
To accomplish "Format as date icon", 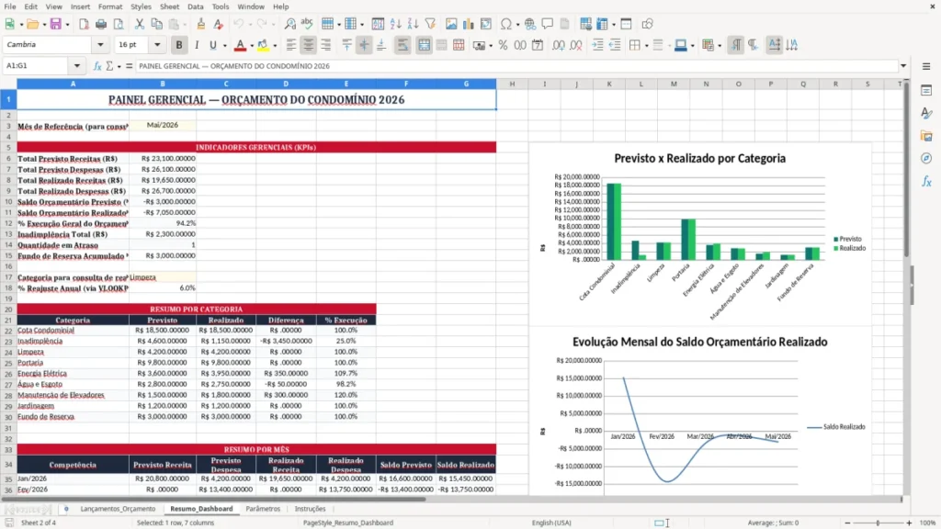I will click(x=538, y=45).
